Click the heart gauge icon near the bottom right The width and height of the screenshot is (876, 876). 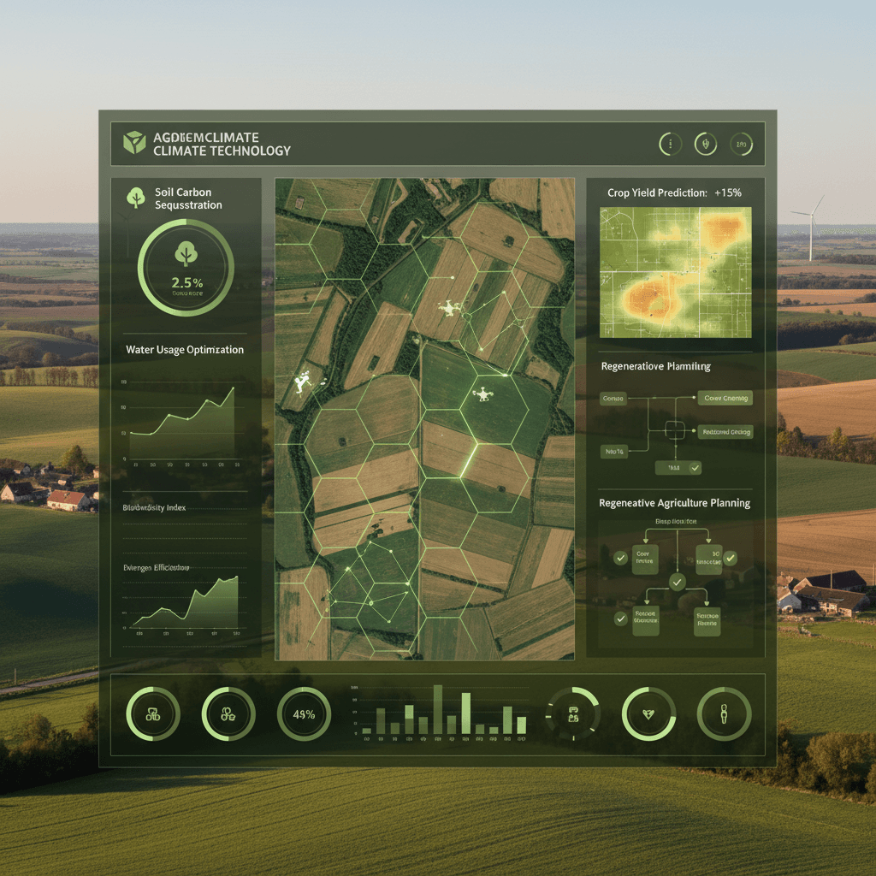[648, 714]
